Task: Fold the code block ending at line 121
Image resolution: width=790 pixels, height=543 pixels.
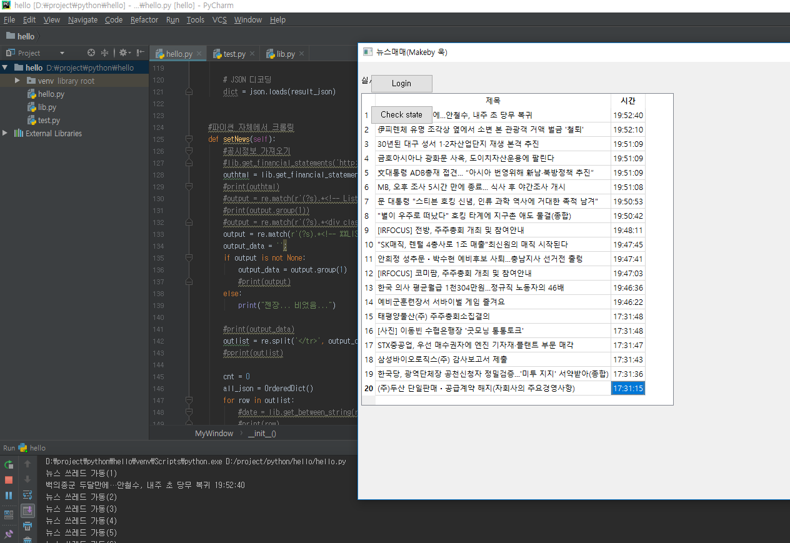Action: tap(189, 92)
